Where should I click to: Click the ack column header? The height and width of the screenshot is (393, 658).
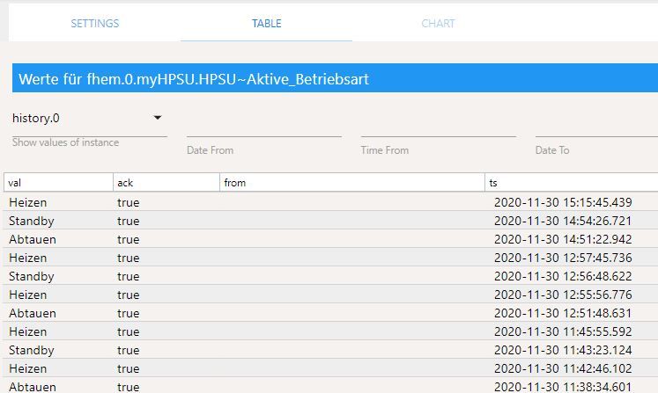click(x=166, y=183)
